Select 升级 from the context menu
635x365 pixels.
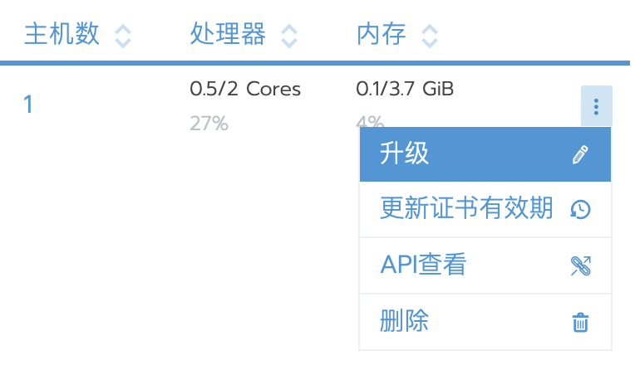click(x=485, y=154)
